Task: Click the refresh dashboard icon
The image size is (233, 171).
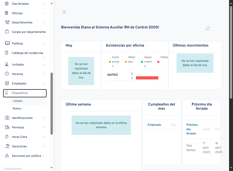Action: (208, 29)
